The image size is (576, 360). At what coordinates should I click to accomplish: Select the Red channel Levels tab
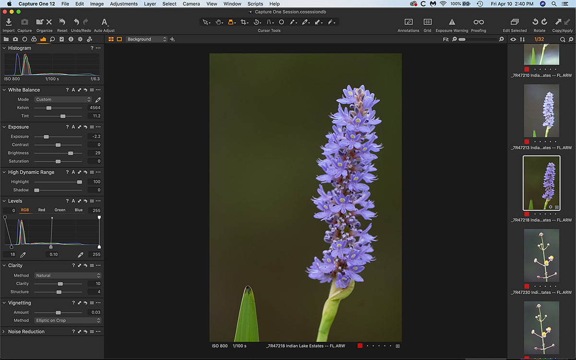point(42,210)
